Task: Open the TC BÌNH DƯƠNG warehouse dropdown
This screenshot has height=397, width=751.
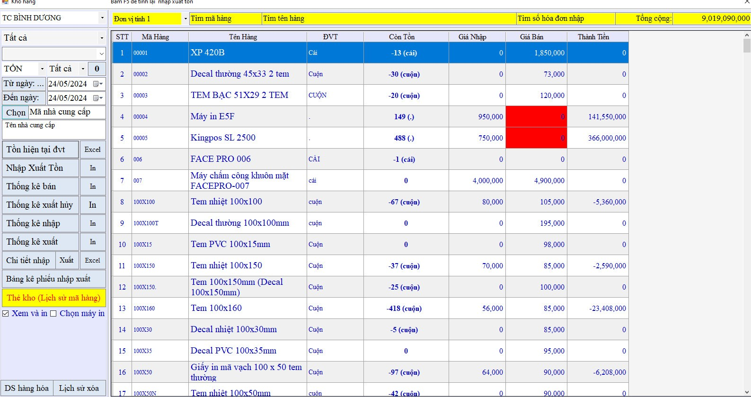Action: point(102,18)
